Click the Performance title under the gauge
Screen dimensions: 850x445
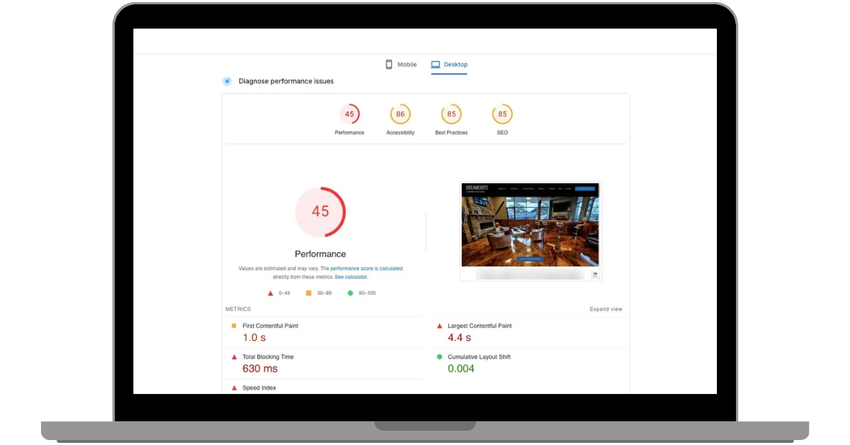coord(320,254)
